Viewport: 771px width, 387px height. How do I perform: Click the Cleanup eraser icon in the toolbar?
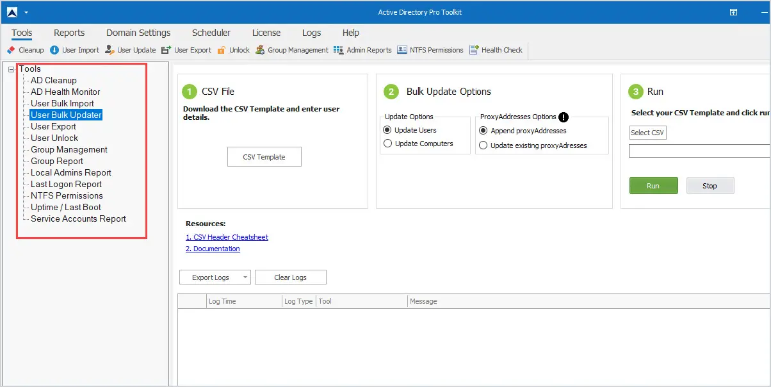pyautogui.click(x=10, y=50)
